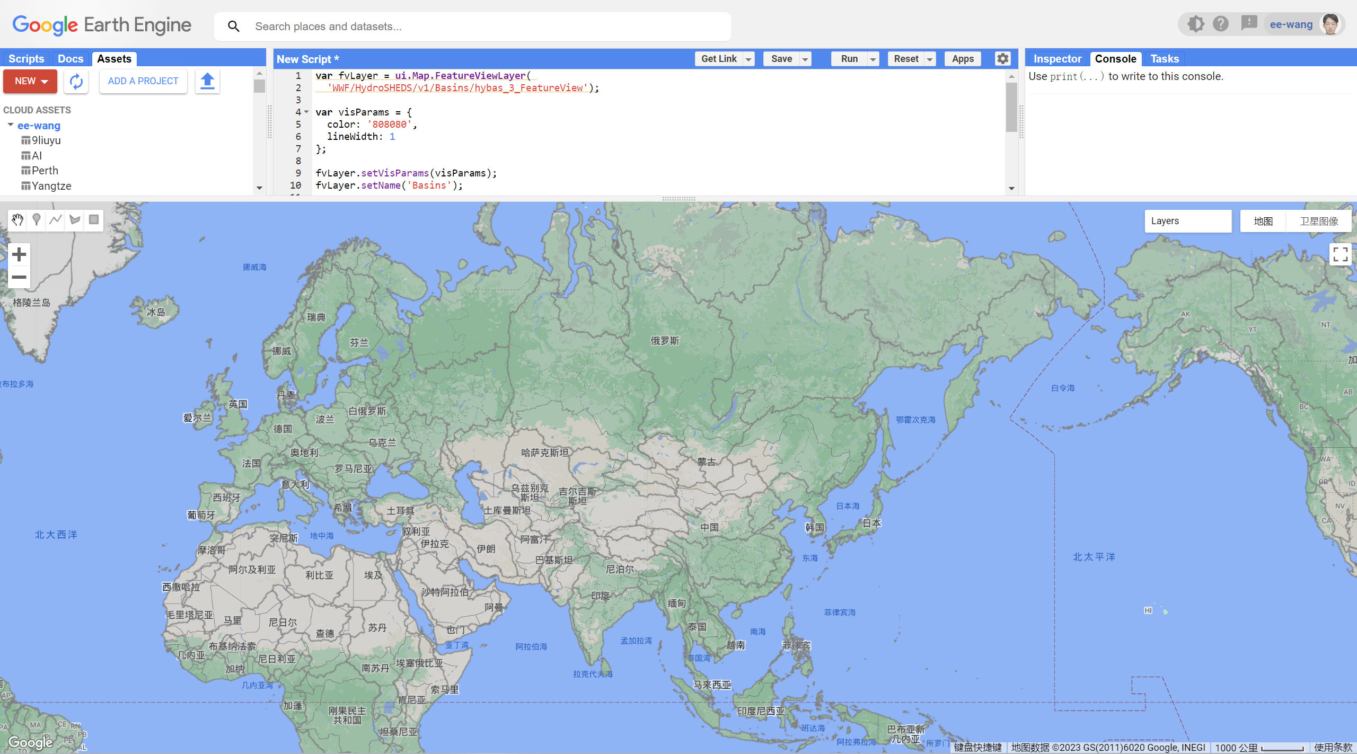Zoom out on the map
The image size is (1357, 754).
pyautogui.click(x=19, y=277)
